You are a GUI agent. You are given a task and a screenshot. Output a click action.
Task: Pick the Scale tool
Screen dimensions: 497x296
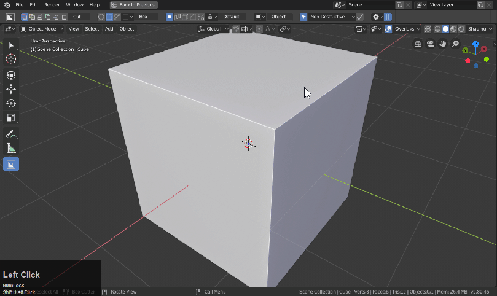pyautogui.click(x=11, y=118)
